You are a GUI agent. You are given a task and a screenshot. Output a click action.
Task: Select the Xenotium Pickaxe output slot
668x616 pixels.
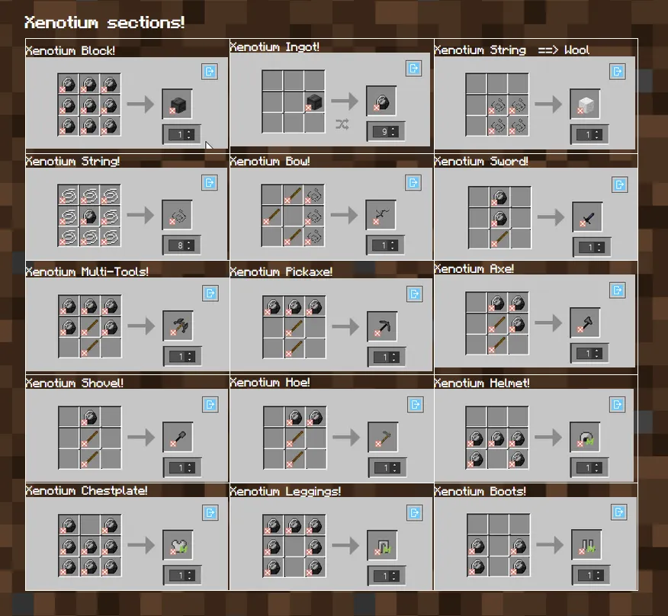coord(382,327)
